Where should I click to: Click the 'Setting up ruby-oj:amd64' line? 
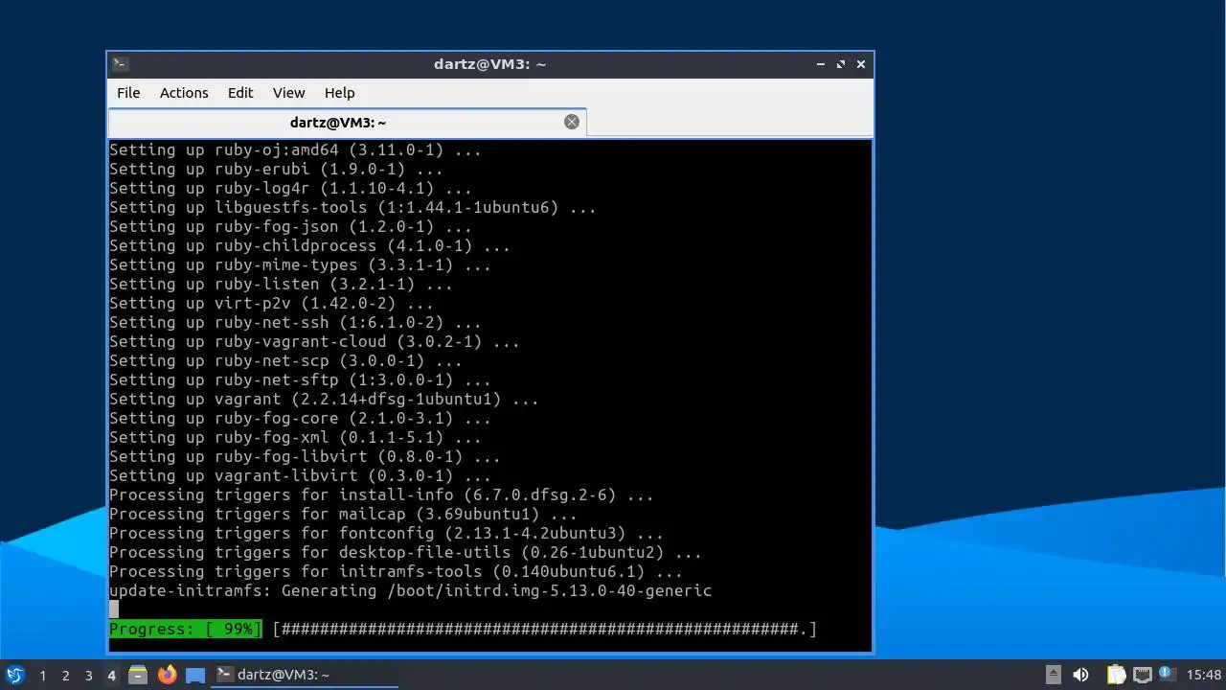[x=295, y=149]
